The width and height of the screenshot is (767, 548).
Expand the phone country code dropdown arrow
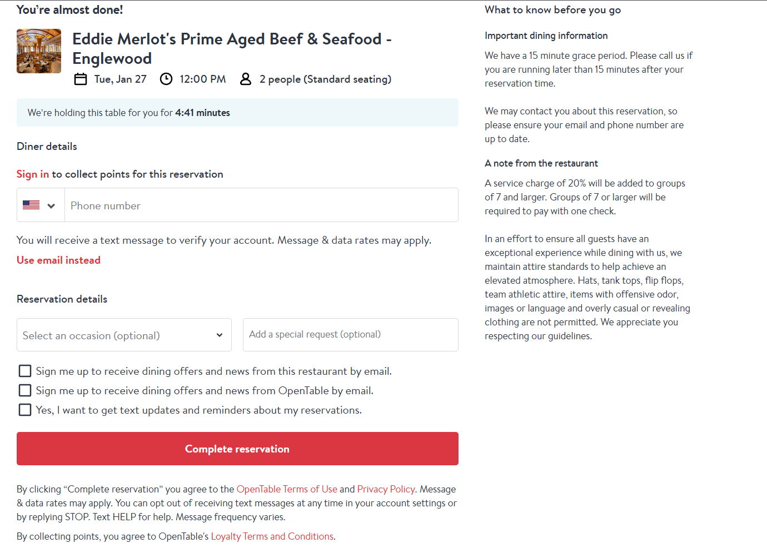[51, 205]
